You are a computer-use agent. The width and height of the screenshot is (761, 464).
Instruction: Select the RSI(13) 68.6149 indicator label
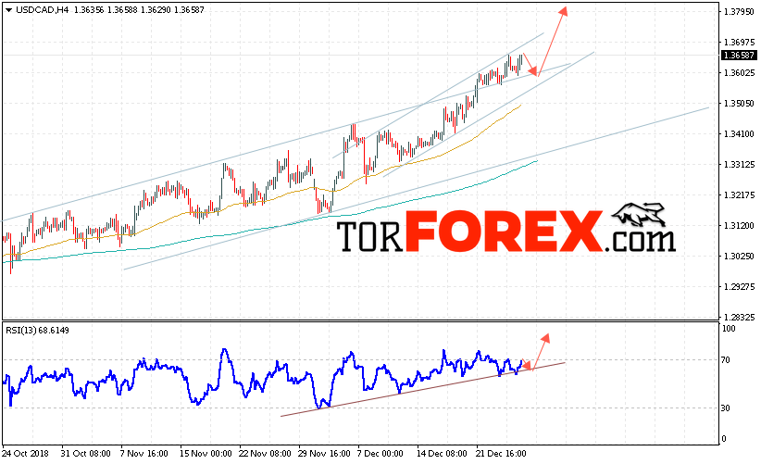point(37,331)
